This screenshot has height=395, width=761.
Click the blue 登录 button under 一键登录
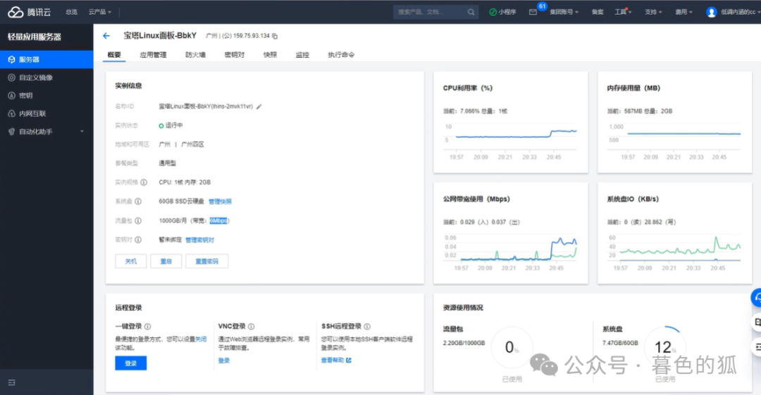(x=130, y=363)
